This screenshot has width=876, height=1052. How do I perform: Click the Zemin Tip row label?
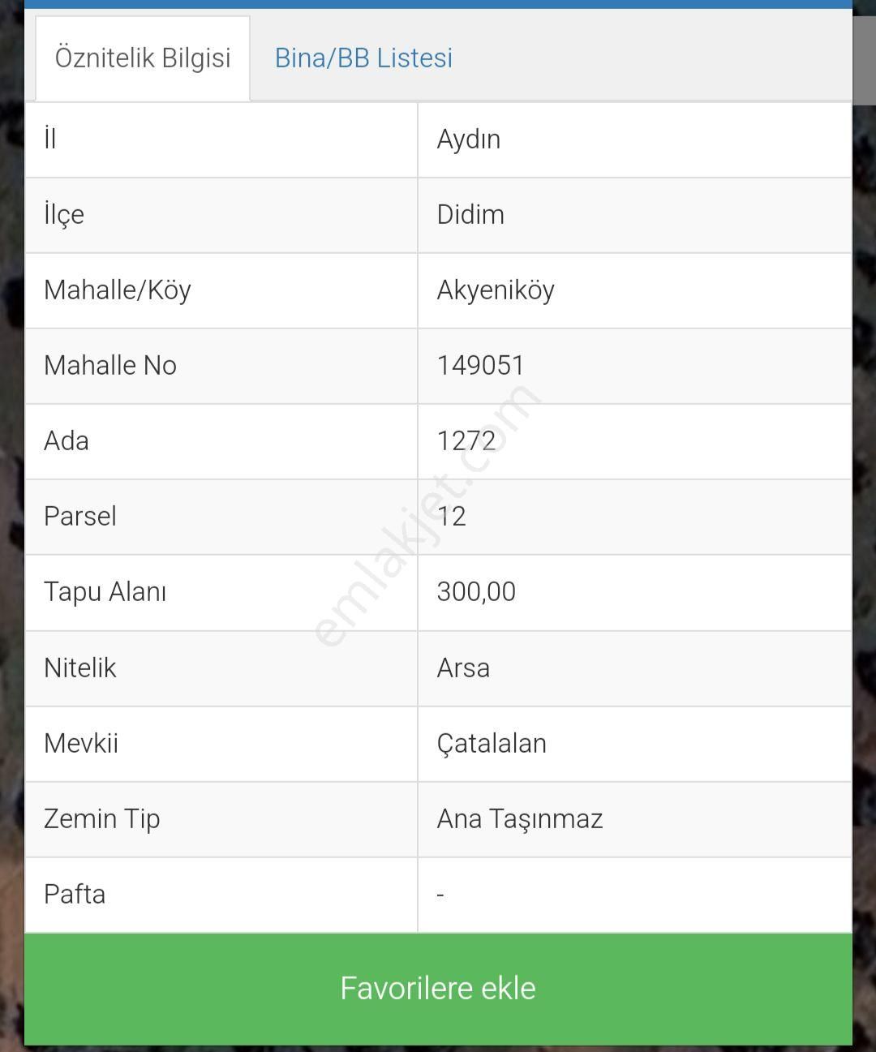click(102, 818)
